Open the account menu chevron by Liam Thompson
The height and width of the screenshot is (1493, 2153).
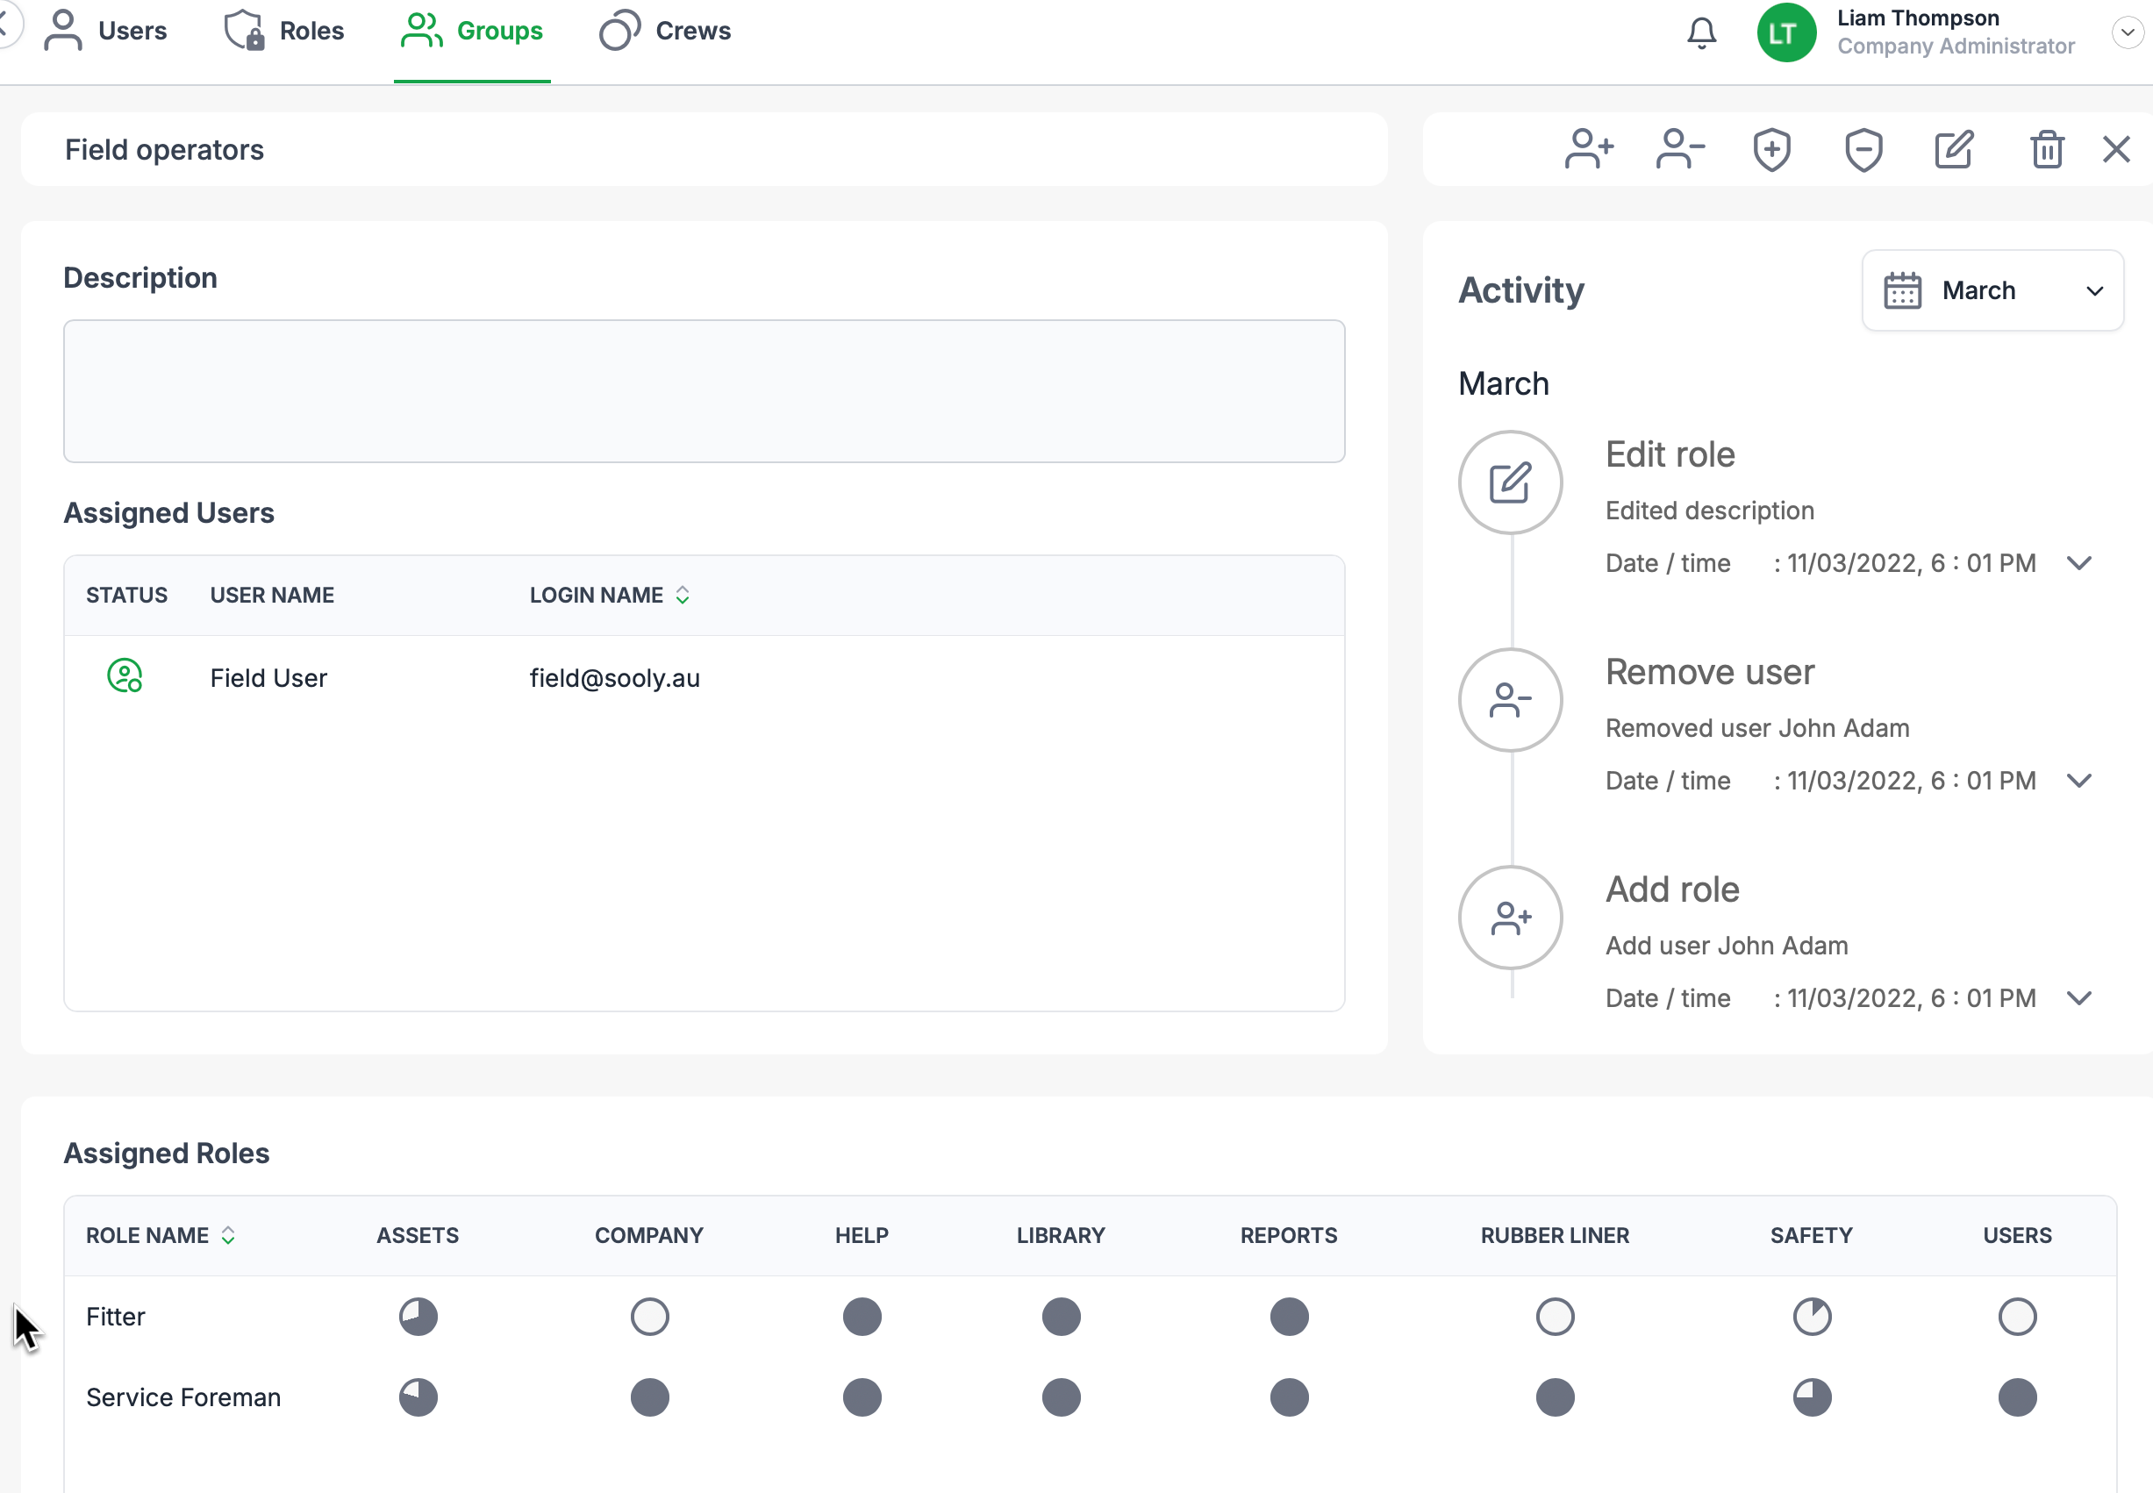[x=2127, y=32]
